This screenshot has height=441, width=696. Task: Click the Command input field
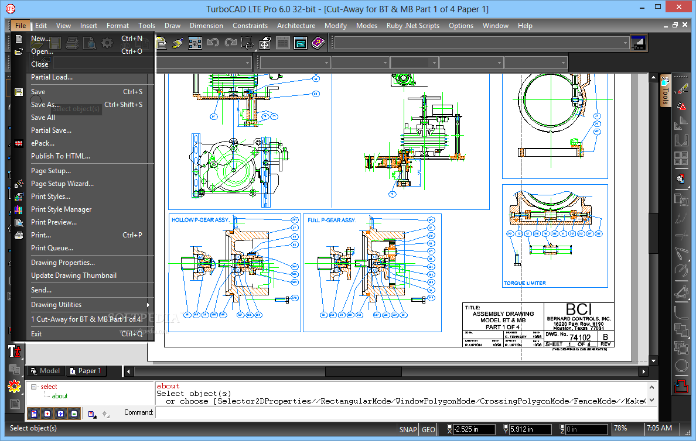[x=405, y=413]
